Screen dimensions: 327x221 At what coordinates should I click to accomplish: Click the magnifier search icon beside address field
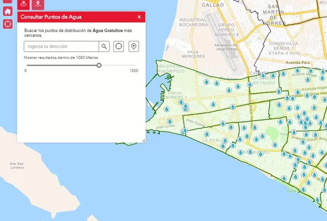click(104, 46)
